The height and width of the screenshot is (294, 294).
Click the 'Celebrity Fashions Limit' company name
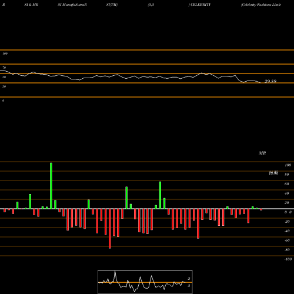pyautogui.click(x=261, y=5)
